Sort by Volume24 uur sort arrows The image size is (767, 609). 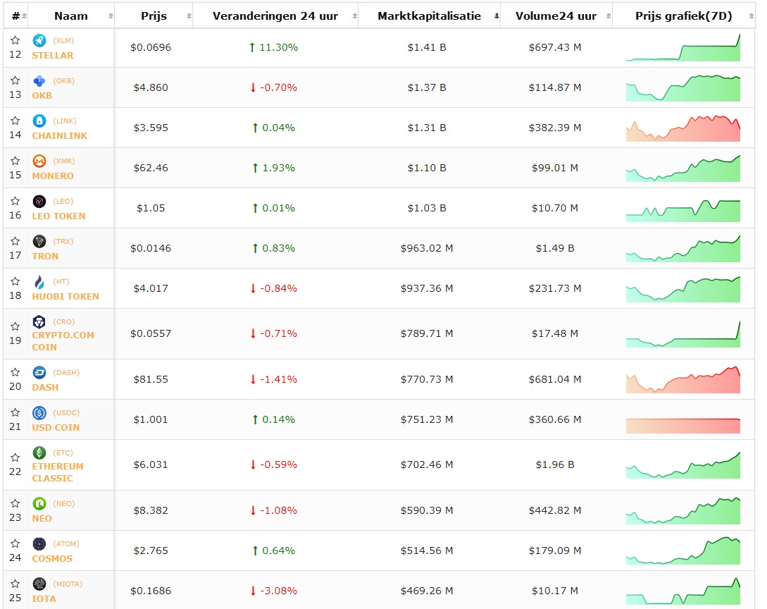tap(608, 16)
